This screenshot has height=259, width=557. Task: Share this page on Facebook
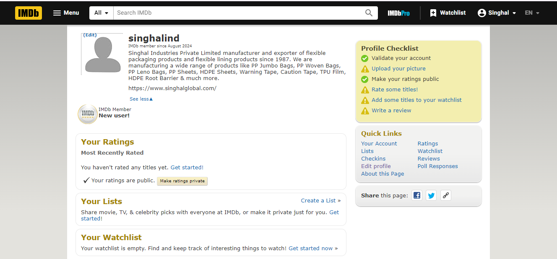416,195
